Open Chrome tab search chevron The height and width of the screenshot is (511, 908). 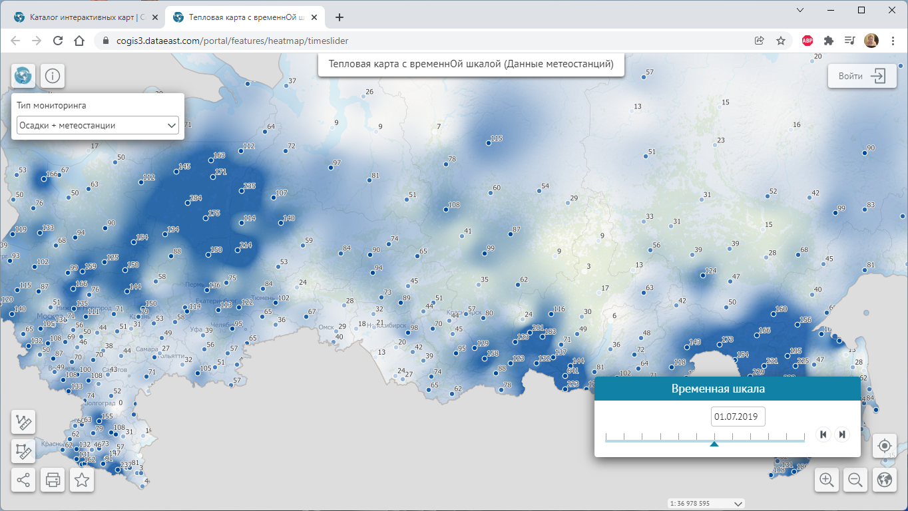(800, 10)
